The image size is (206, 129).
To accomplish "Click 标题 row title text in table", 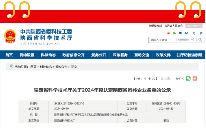I will click(x=91, y=114).
